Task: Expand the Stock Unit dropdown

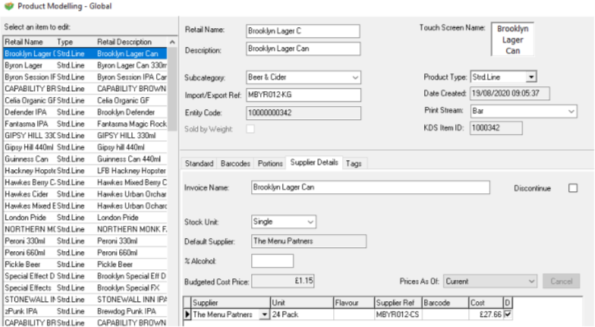Action: point(310,222)
